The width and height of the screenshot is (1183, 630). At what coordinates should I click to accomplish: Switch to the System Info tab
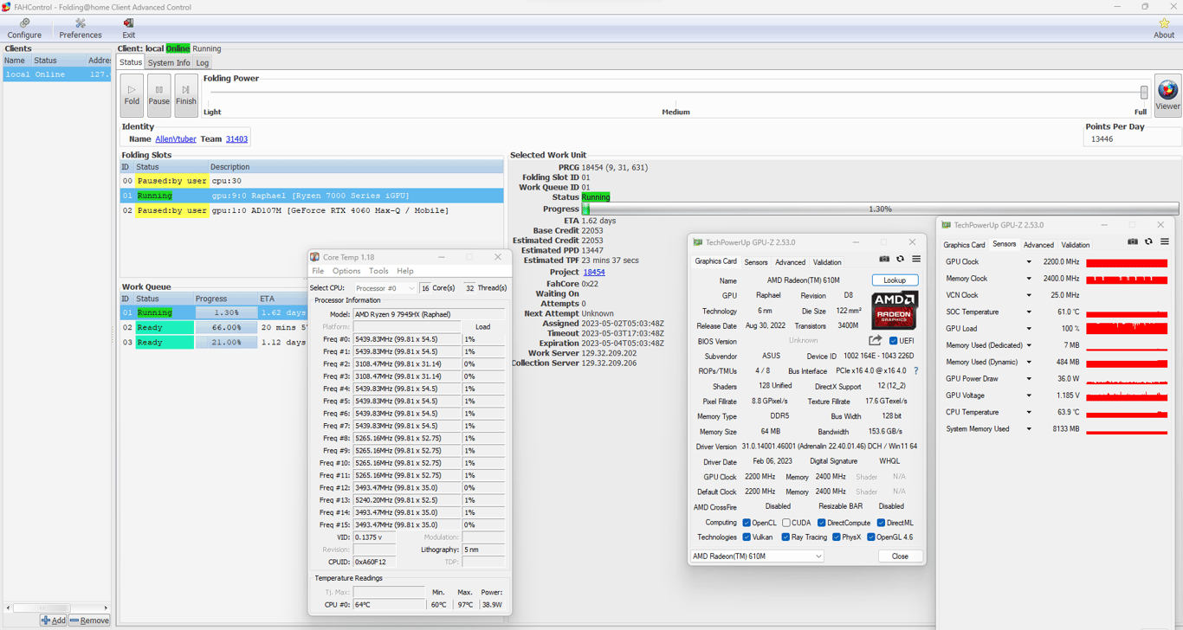pos(169,63)
